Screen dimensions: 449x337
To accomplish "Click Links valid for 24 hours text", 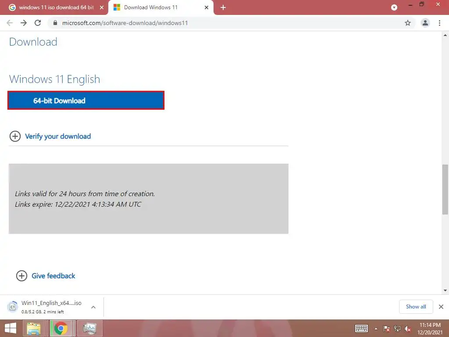I will (85, 194).
